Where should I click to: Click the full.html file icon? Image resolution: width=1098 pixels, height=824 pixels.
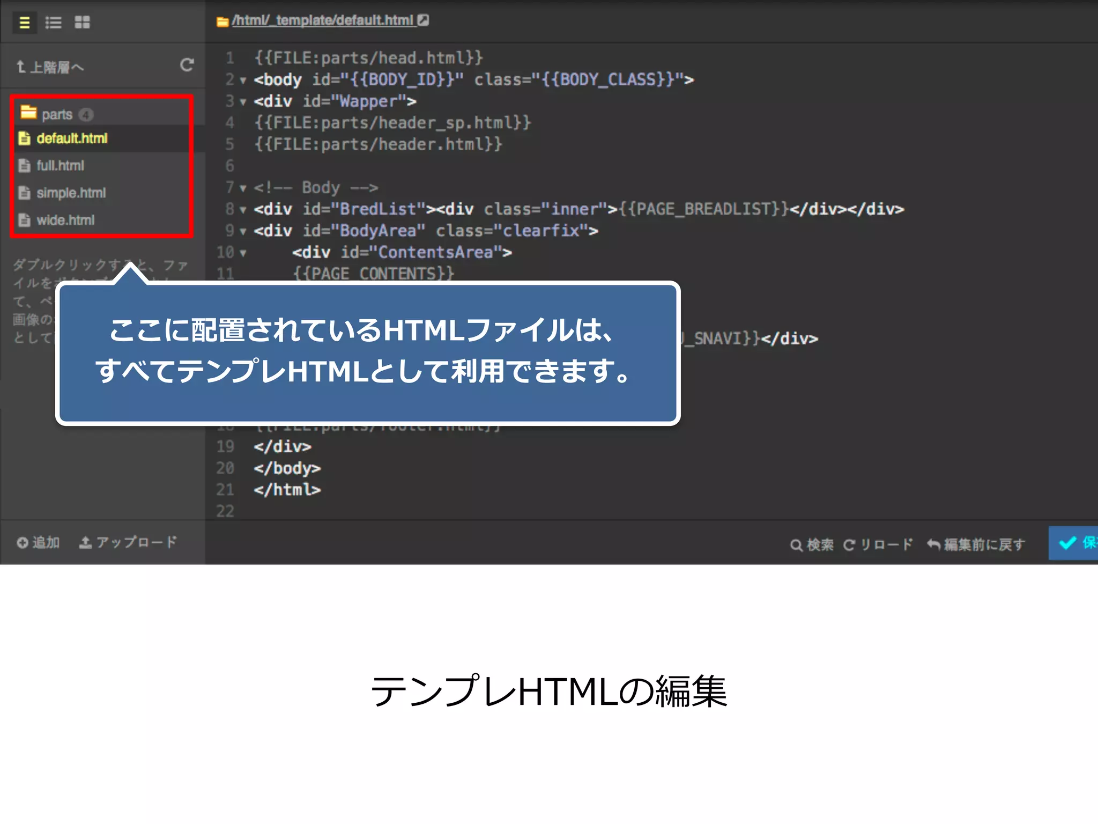(25, 166)
